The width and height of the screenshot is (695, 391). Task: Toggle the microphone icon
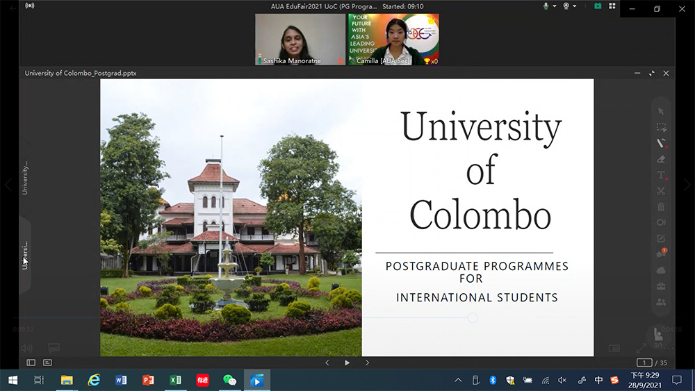tap(546, 6)
